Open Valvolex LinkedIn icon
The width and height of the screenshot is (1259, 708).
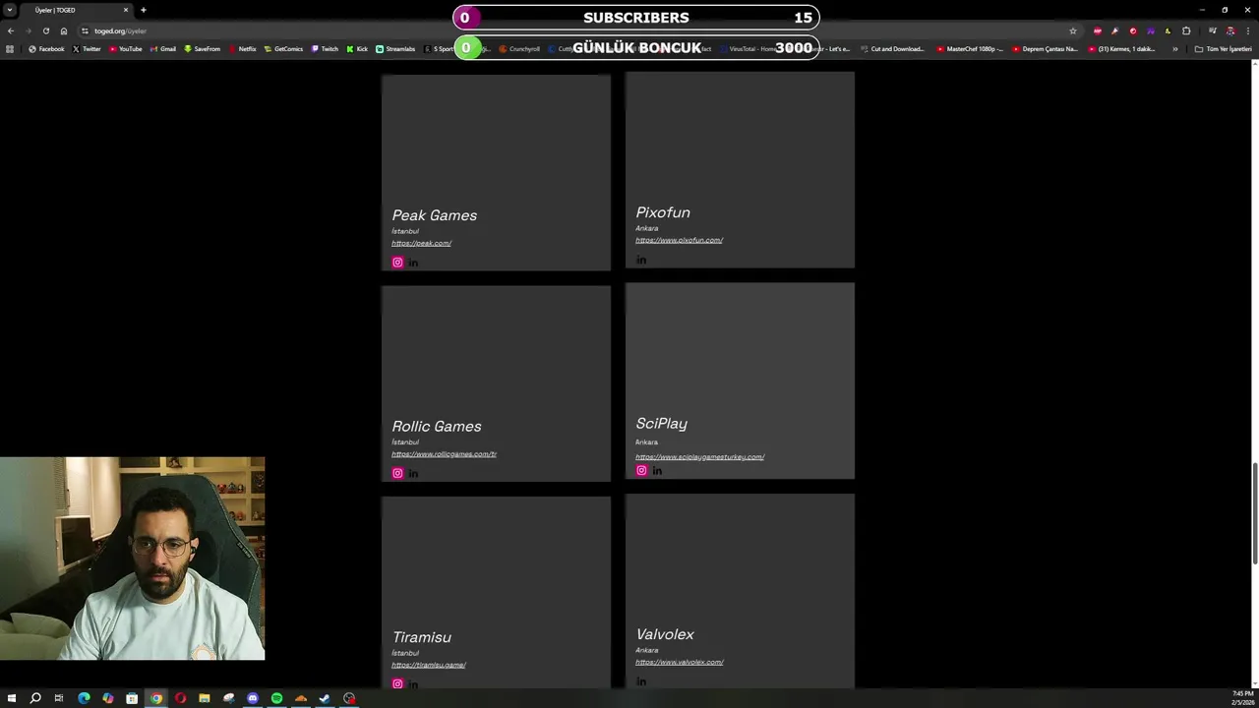(641, 681)
